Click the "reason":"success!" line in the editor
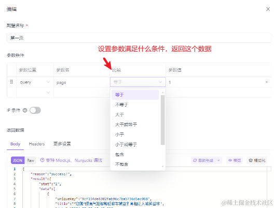This screenshot has width=275, height=208. pyautogui.click(x=51, y=174)
